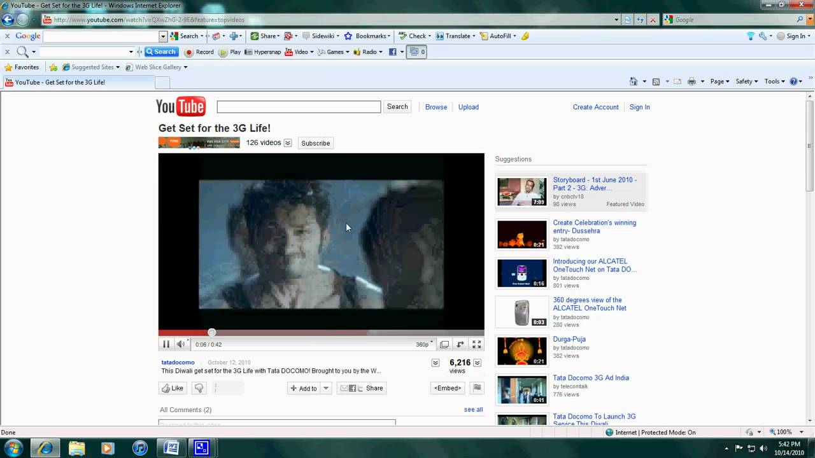Expand Suggested Sites dropdown
This screenshot has height=458, width=815.
(x=118, y=67)
